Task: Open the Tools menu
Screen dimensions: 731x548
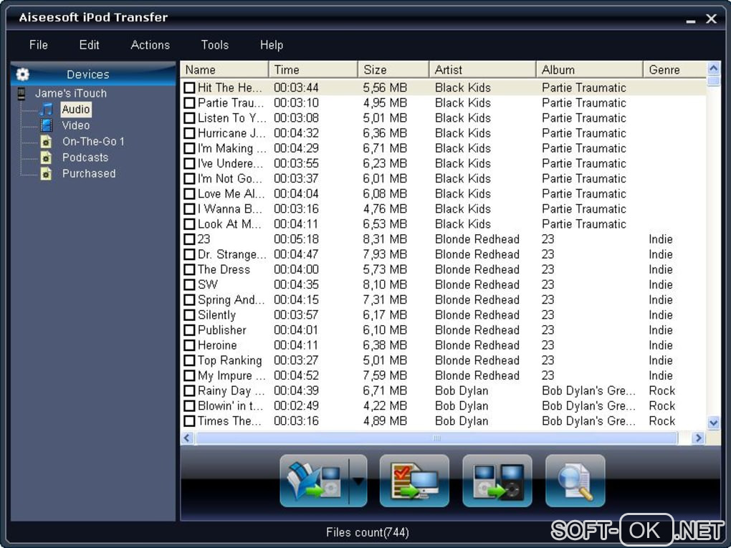Action: [x=215, y=44]
